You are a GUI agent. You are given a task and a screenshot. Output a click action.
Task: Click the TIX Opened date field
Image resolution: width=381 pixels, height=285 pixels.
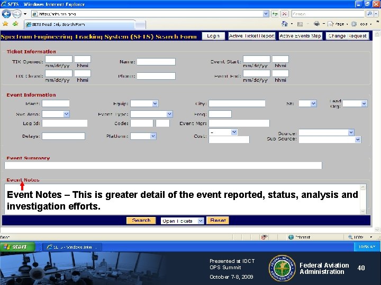click(59, 59)
